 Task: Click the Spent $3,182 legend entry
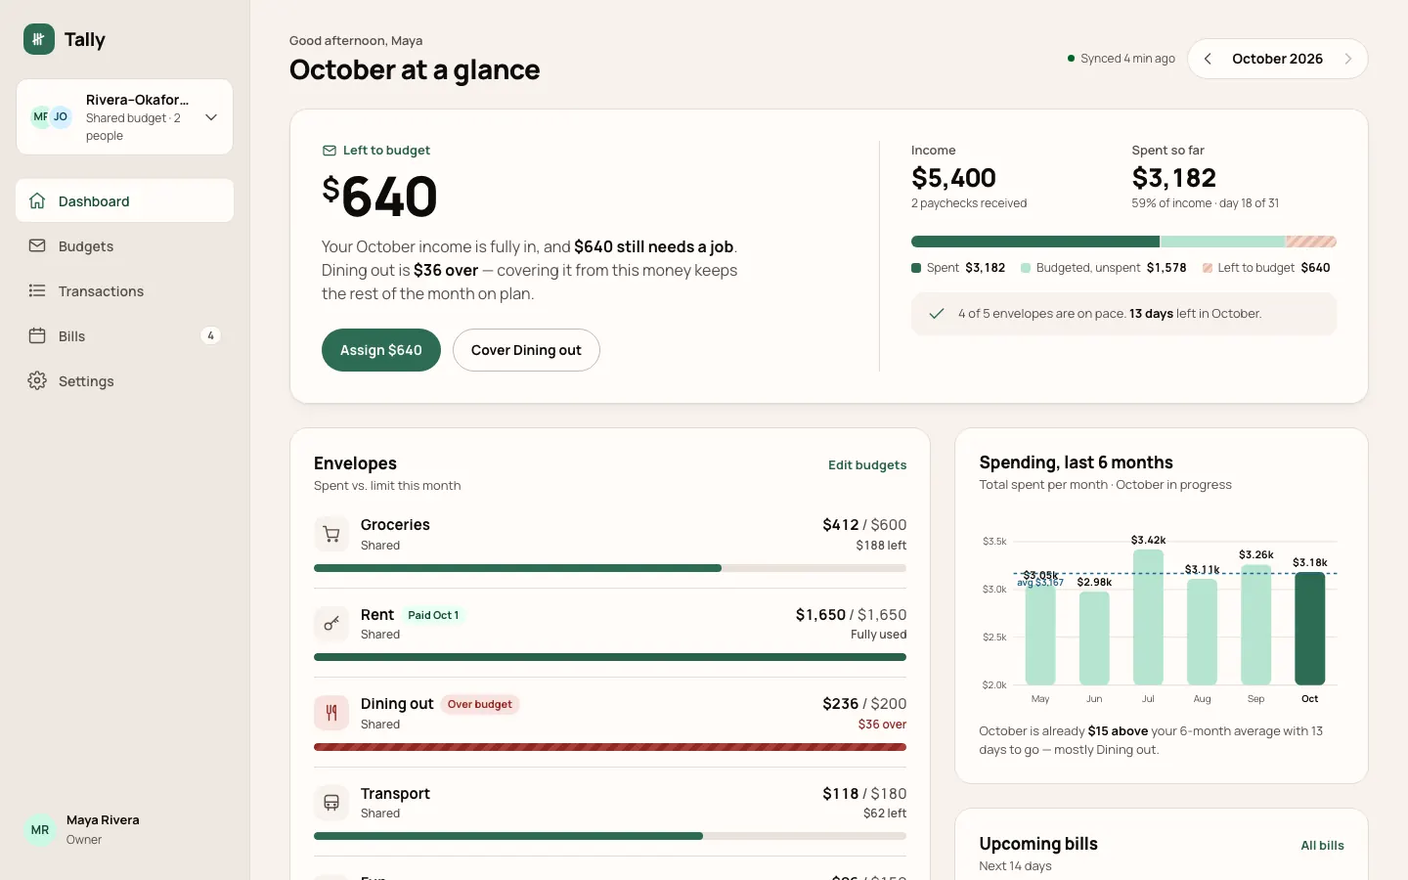pyautogui.click(x=958, y=268)
